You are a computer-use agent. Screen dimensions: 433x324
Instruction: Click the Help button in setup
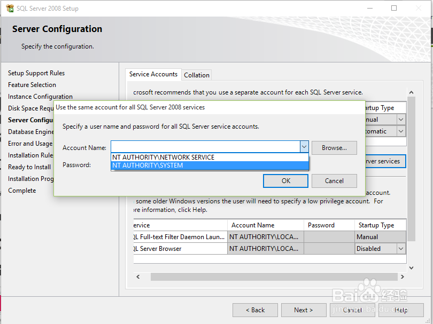[x=401, y=310]
